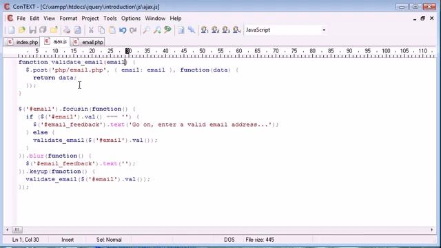The height and width of the screenshot is (248, 441).
Task: Click the Close File folder icon
Action: pyautogui.click(x=54, y=30)
